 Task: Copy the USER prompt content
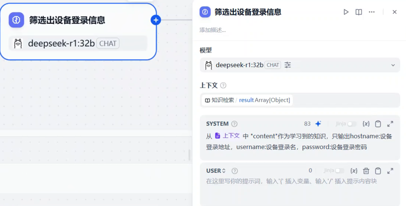point(378,171)
